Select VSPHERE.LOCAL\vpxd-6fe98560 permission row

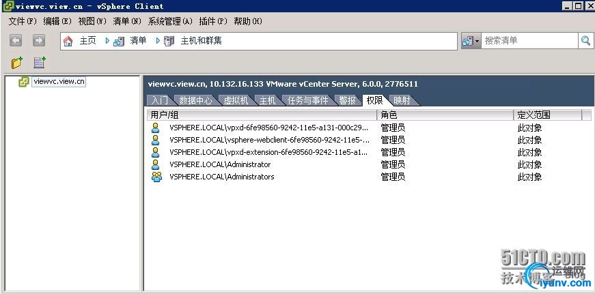pos(368,128)
